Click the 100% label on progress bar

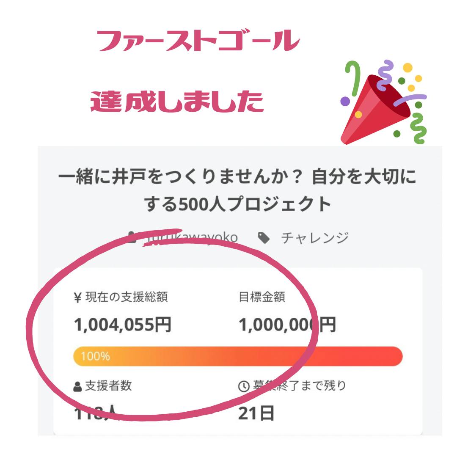pyautogui.click(x=95, y=356)
